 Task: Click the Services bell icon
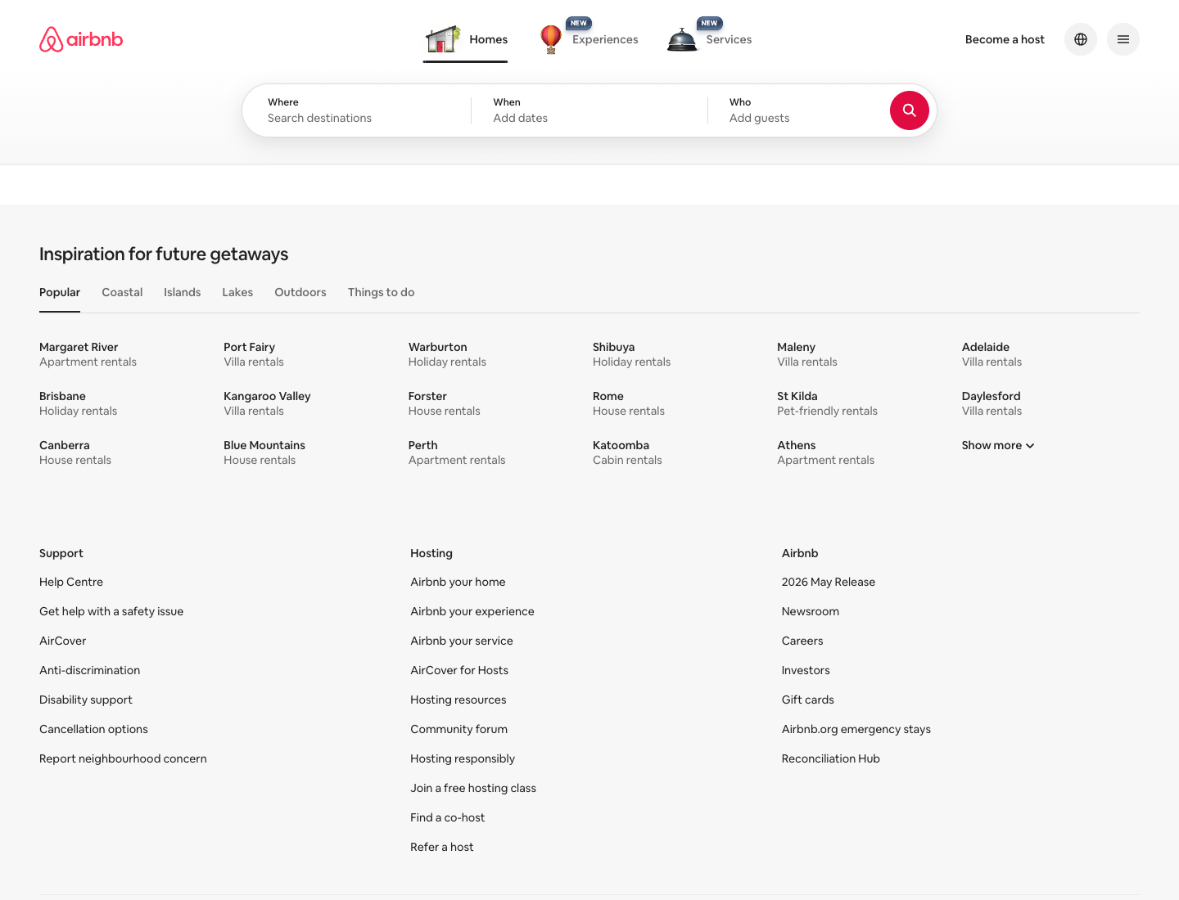pos(682,39)
